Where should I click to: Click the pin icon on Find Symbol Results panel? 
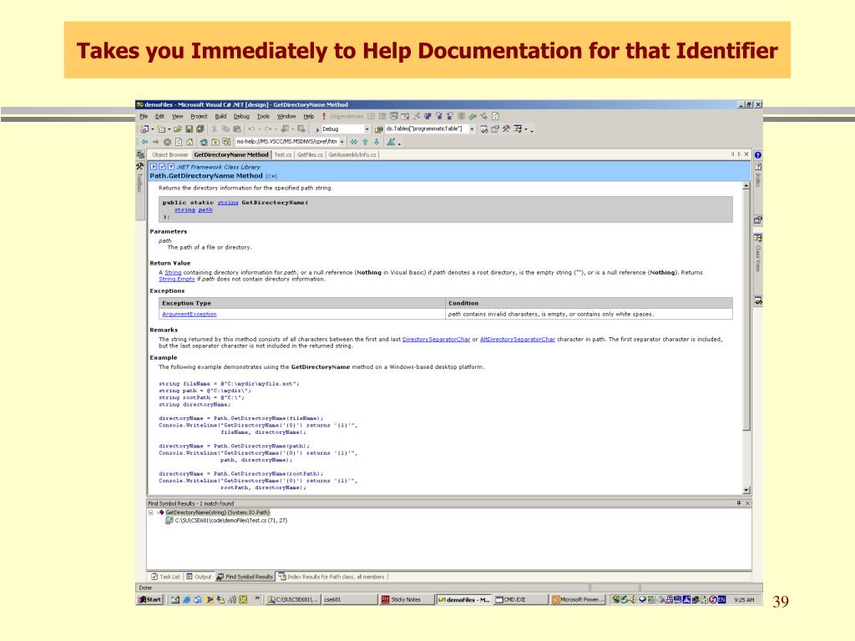click(x=739, y=503)
